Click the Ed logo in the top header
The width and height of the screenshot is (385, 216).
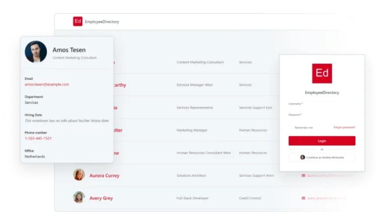pyautogui.click(x=77, y=21)
